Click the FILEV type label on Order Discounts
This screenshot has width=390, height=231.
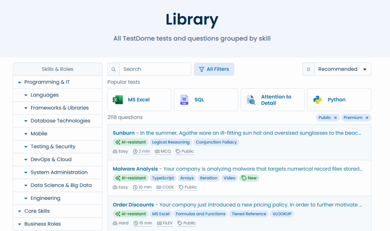[x=165, y=223]
